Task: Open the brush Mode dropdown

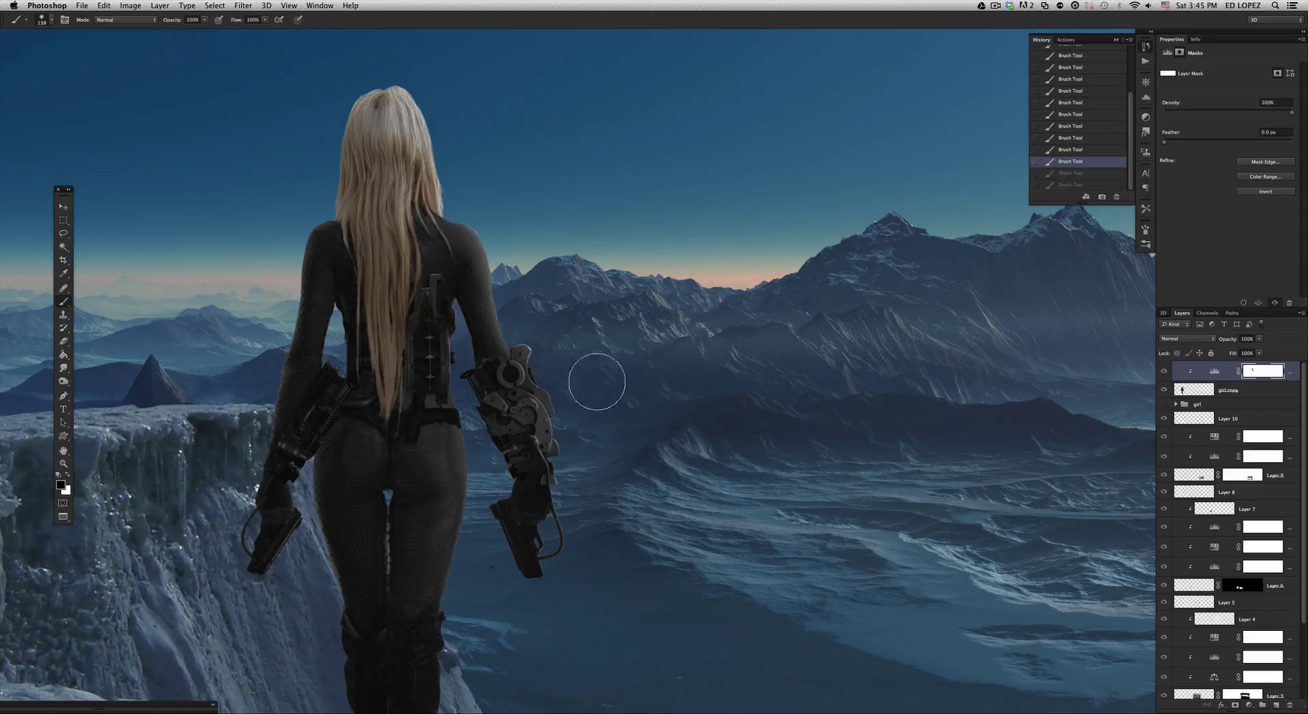Action: pos(126,20)
